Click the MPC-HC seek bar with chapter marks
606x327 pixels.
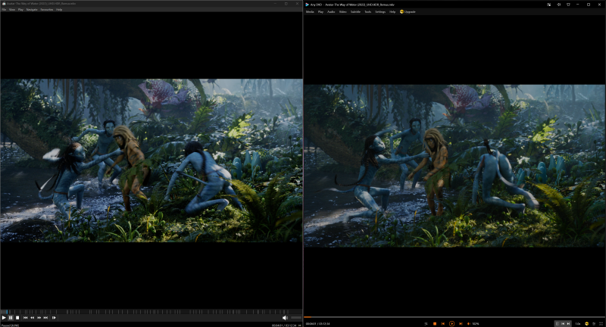tap(151, 312)
